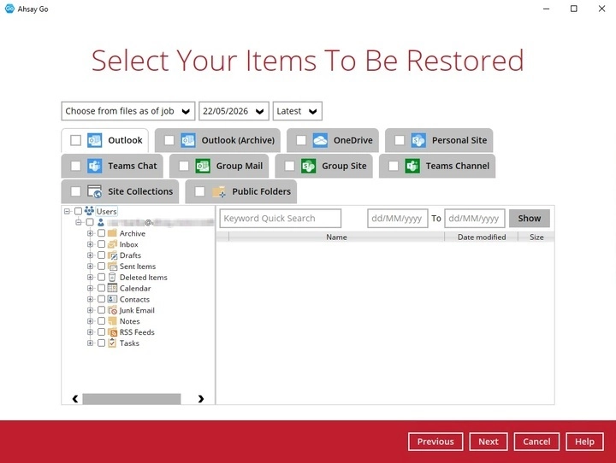Click the start date dd/MM/yyyy field
The width and height of the screenshot is (616, 463).
[x=398, y=218]
